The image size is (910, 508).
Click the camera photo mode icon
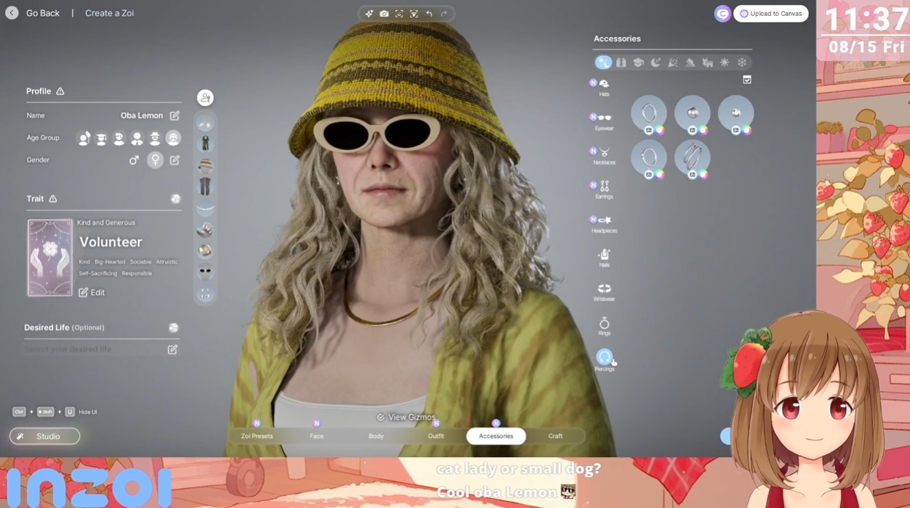384,14
